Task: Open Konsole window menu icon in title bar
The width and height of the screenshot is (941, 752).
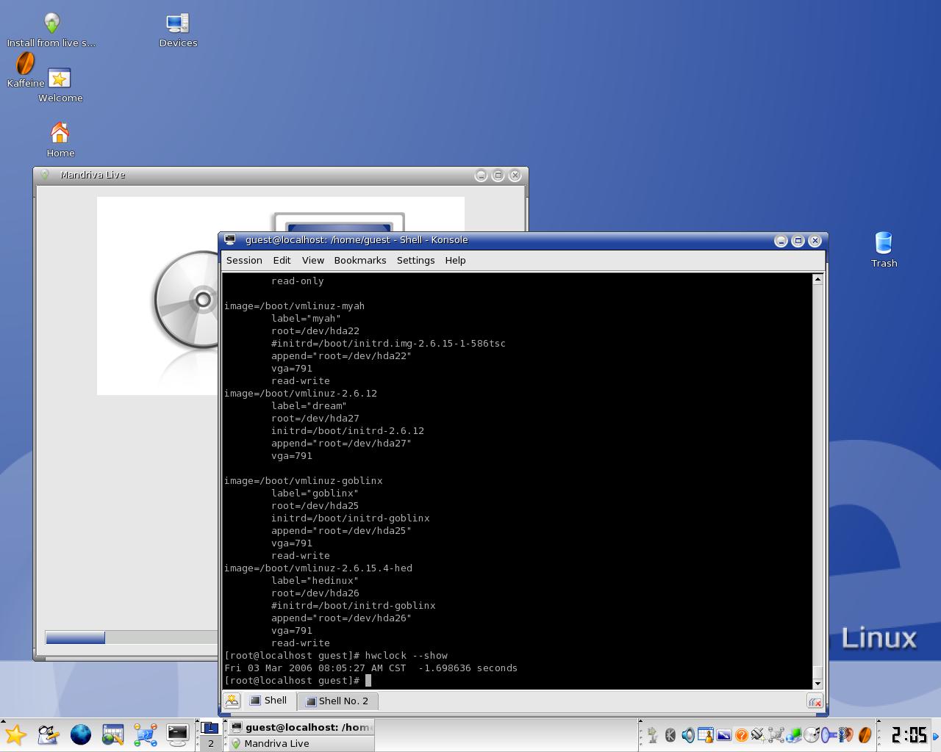Action: tap(230, 240)
